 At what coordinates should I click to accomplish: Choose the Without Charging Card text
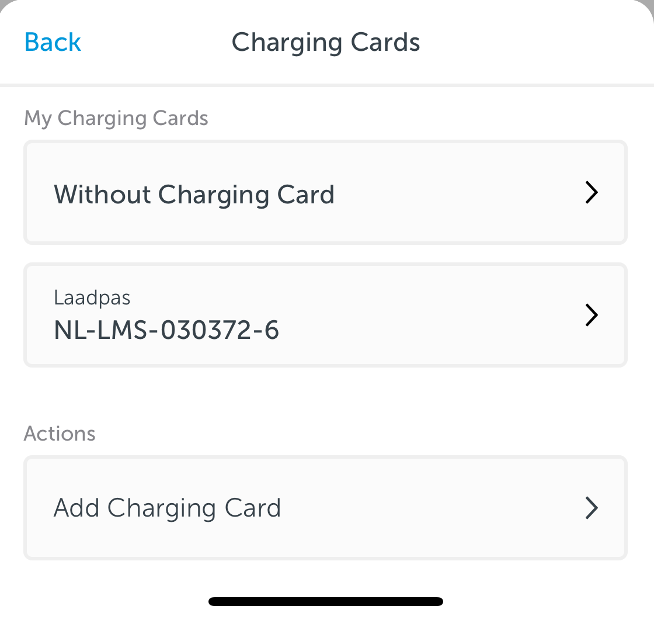[194, 195]
